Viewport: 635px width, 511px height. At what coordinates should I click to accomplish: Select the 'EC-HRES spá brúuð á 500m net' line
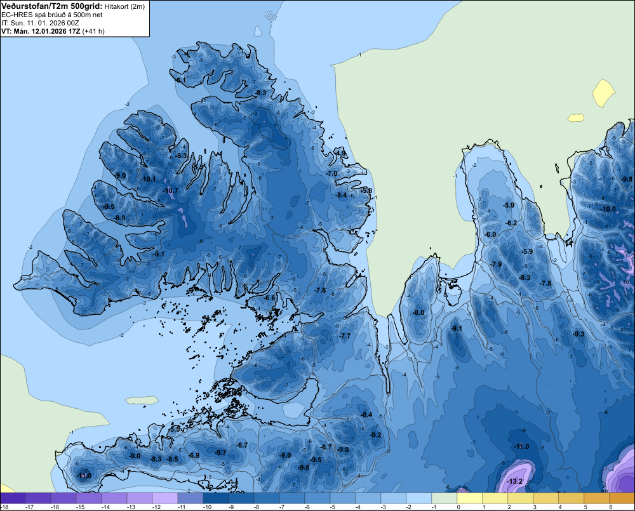tap(51, 15)
